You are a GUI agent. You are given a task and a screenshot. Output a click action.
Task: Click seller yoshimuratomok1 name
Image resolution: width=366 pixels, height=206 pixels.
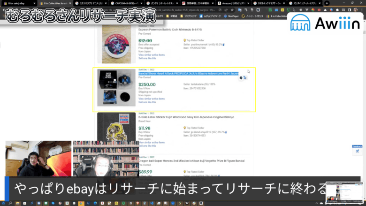click(x=199, y=45)
